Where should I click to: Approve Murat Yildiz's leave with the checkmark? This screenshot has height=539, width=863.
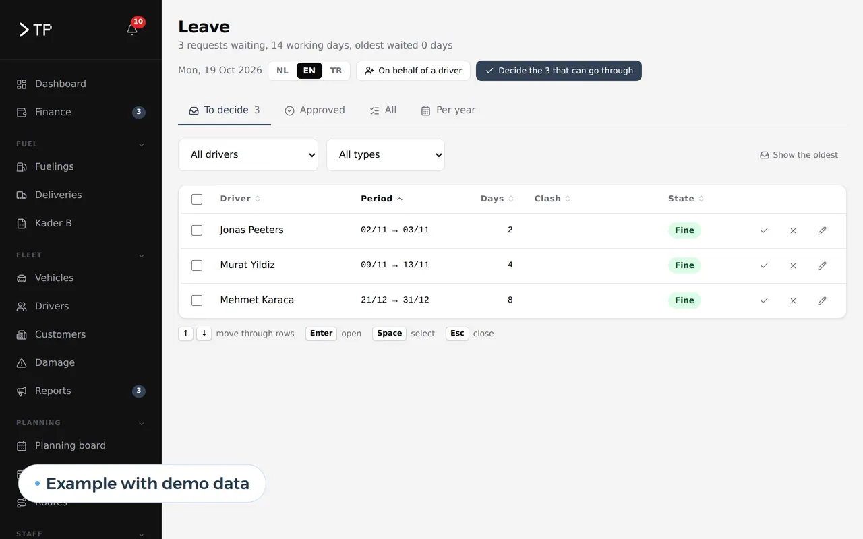click(764, 265)
